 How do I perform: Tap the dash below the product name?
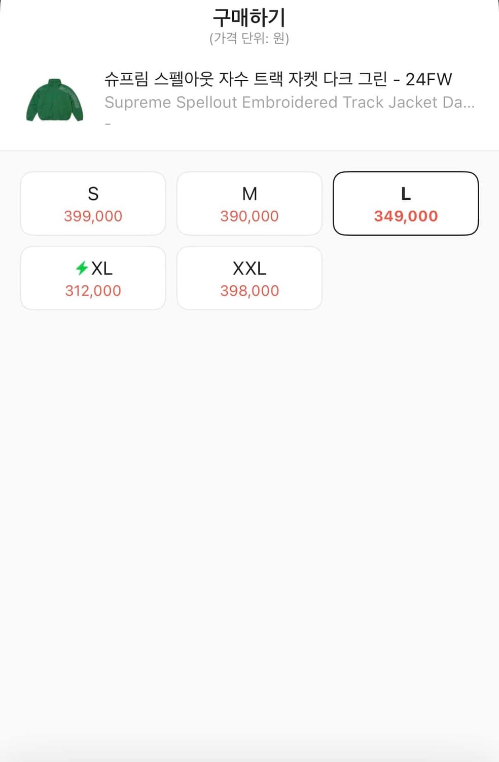(108, 124)
